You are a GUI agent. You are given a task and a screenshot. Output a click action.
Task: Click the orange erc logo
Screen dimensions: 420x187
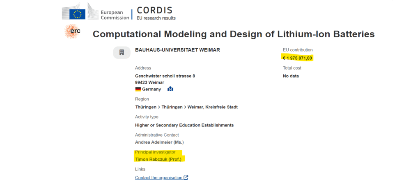[72, 32]
